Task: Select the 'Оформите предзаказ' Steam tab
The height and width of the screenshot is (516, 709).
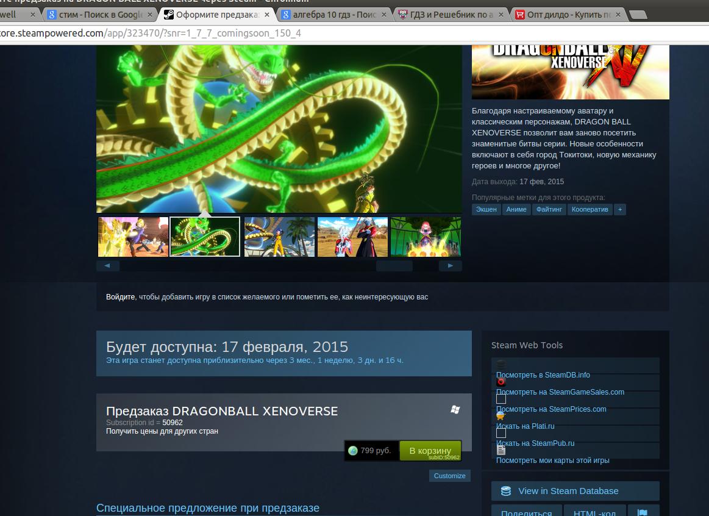Action: coord(216,15)
